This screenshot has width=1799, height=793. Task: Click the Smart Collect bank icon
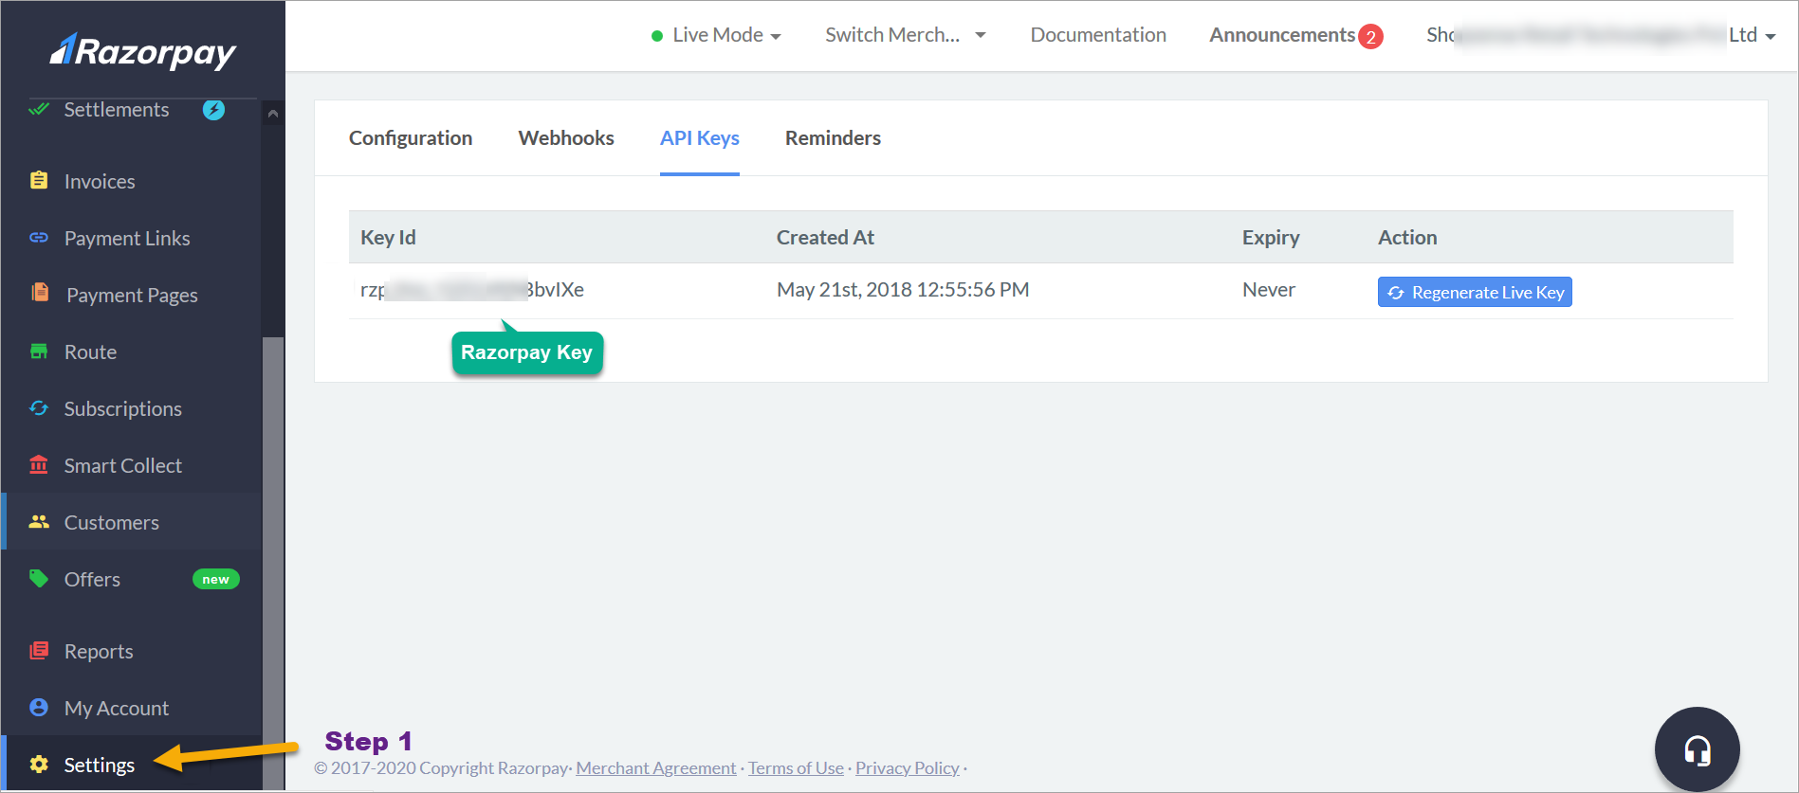[39, 464]
